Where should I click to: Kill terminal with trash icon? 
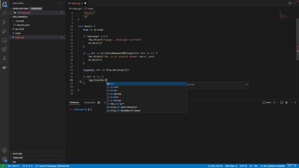[x=286, y=103]
